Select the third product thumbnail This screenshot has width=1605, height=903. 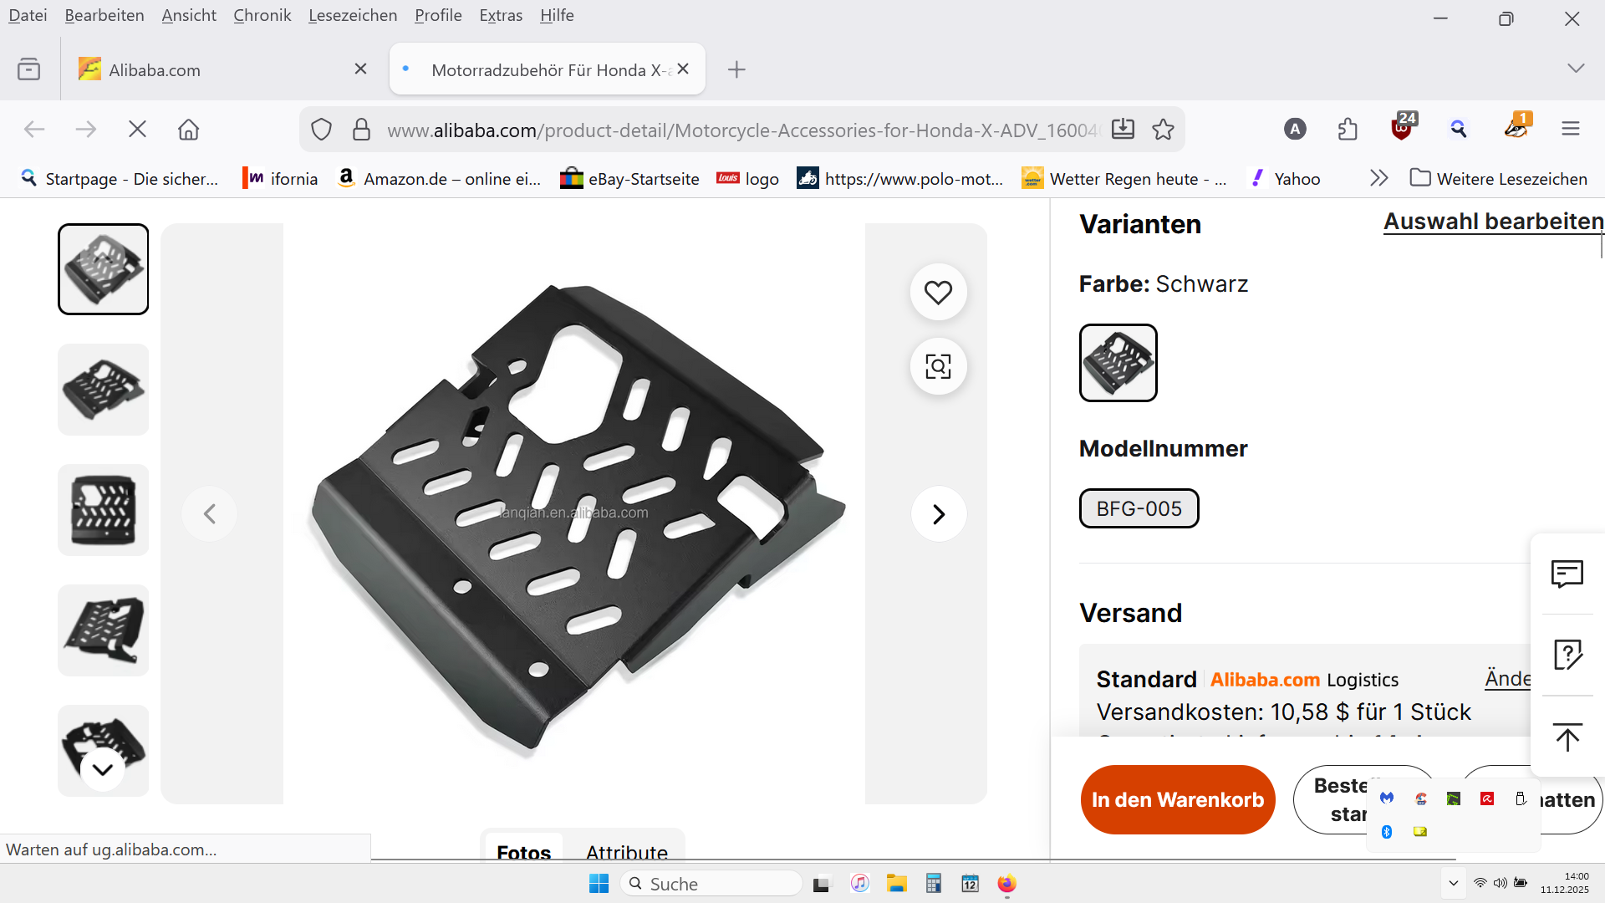click(x=104, y=510)
